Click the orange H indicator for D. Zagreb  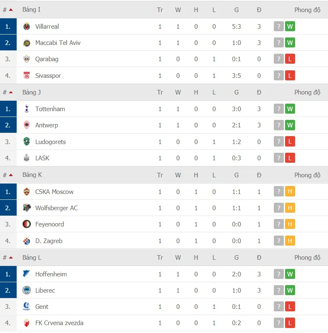coord(290,241)
